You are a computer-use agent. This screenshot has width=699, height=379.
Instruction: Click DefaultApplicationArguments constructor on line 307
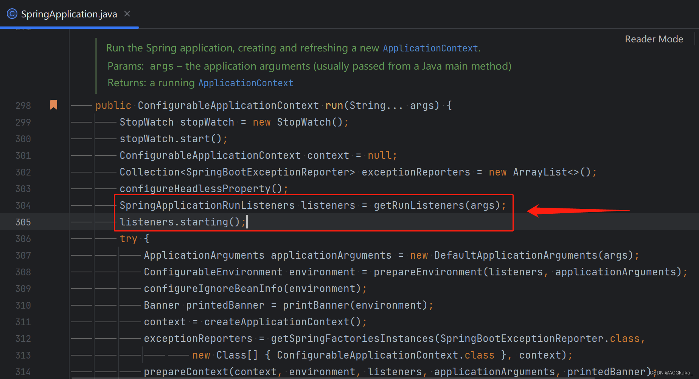(x=516, y=255)
